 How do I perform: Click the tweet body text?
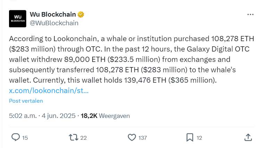[132, 59]
